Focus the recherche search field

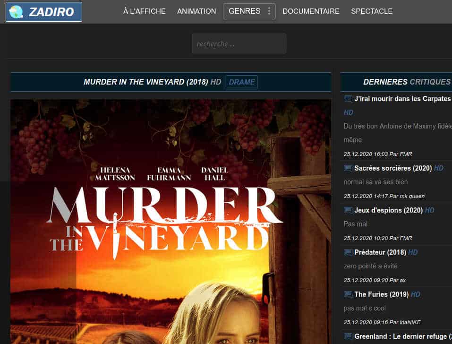[x=239, y=43]
